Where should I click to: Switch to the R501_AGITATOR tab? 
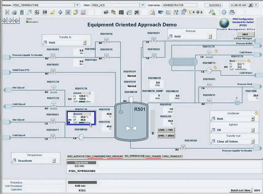pyautogui.click(x=76, y=156)
